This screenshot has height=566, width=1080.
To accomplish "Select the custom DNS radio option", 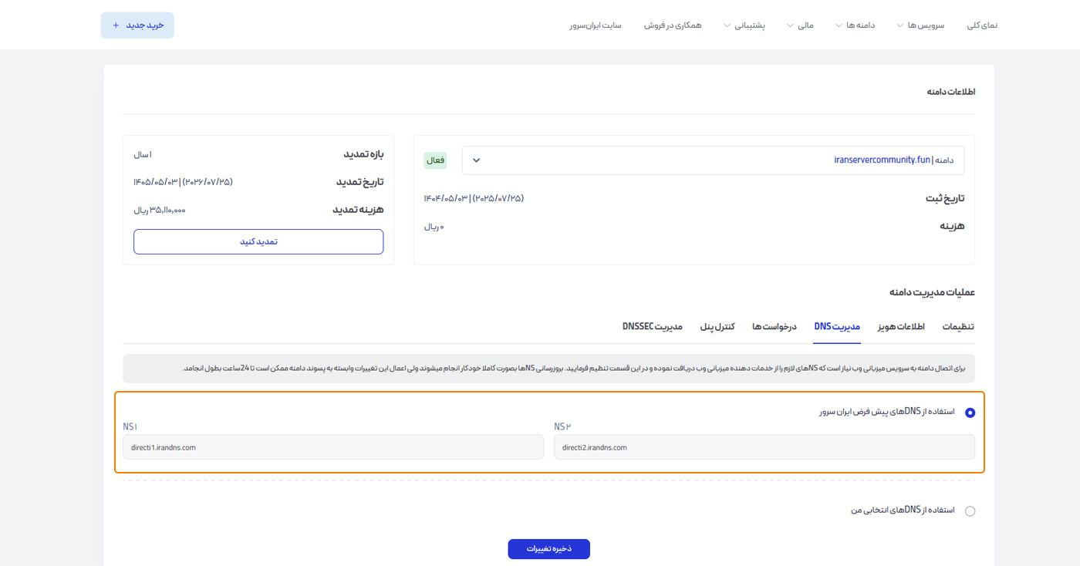I will (x=970, y=510).
